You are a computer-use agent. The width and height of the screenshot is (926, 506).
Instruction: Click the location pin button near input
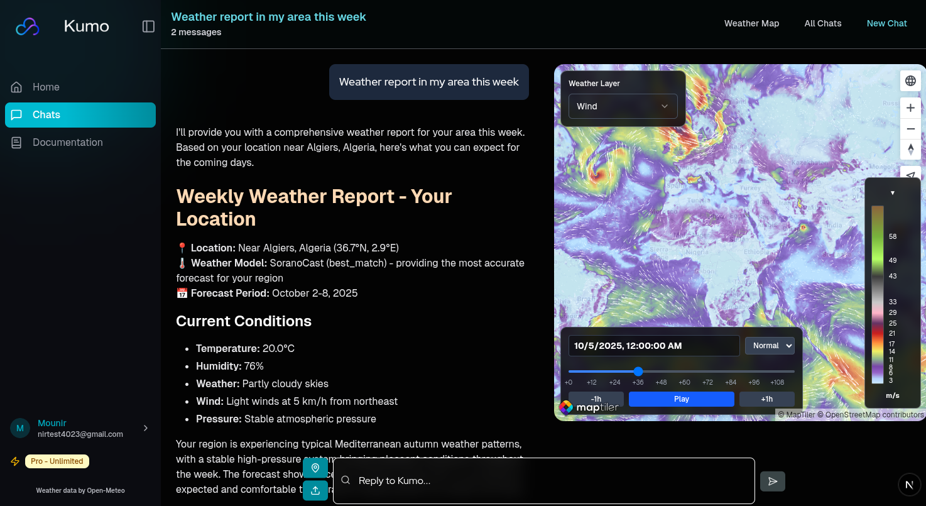click(315, 468)
